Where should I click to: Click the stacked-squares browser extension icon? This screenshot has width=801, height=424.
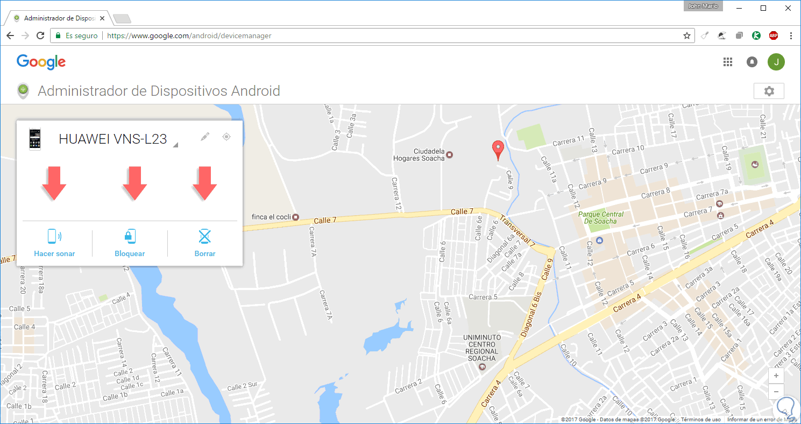tap(739, 36)
